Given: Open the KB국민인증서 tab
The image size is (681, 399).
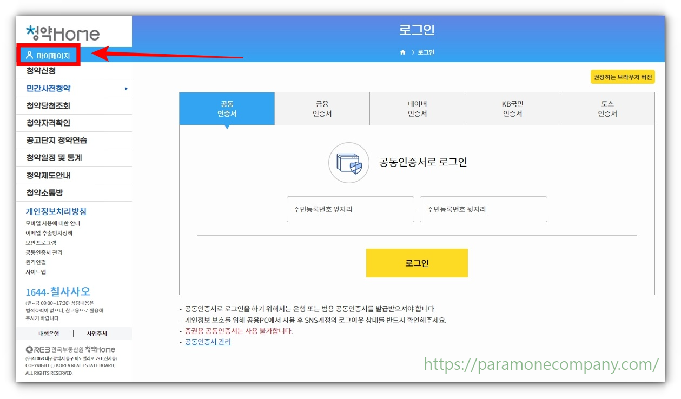Looking at the screenshot, I should click(512, 108).
